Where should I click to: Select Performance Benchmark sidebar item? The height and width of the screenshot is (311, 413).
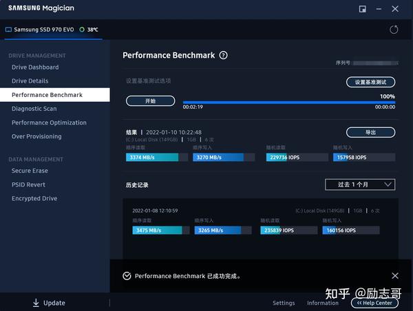pyautogui.click(x=55, y=95)
